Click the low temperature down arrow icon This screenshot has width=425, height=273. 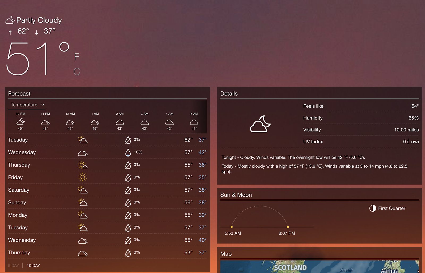point(37,32)
